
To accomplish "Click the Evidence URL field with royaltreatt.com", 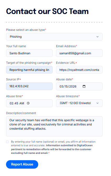I will (x=79, y=70).
